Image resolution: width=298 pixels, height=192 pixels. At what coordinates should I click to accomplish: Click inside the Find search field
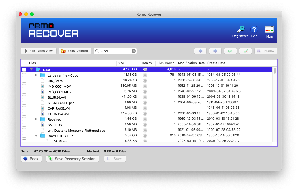(115, 51)
